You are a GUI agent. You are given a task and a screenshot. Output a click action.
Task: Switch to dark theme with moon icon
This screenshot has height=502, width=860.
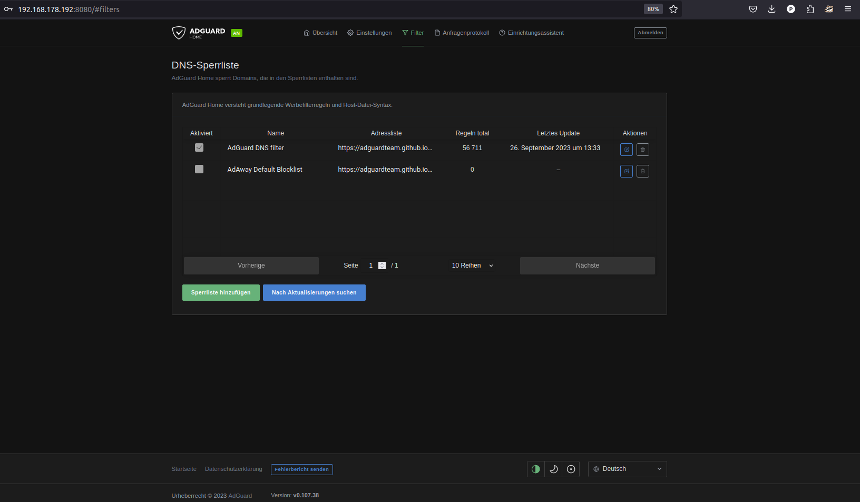pos(553,469)
